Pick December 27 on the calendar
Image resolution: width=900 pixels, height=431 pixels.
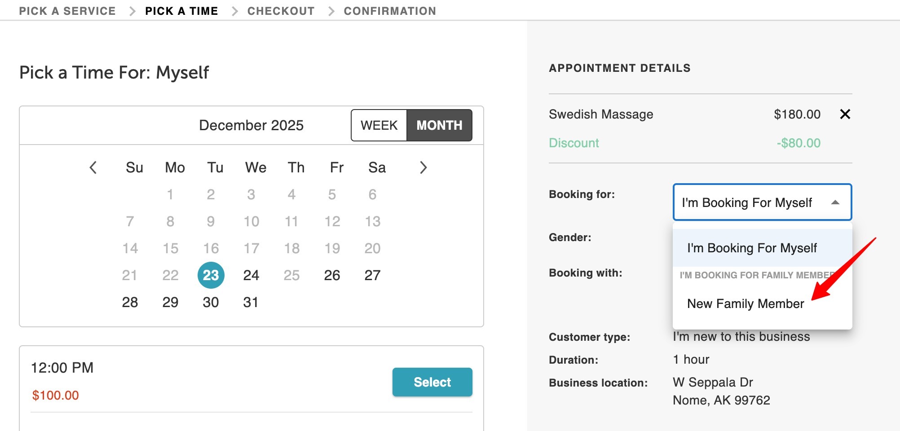pyautogui.click(x=372, y=275)
